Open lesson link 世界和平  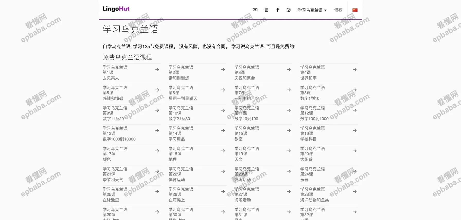(308, 78)
